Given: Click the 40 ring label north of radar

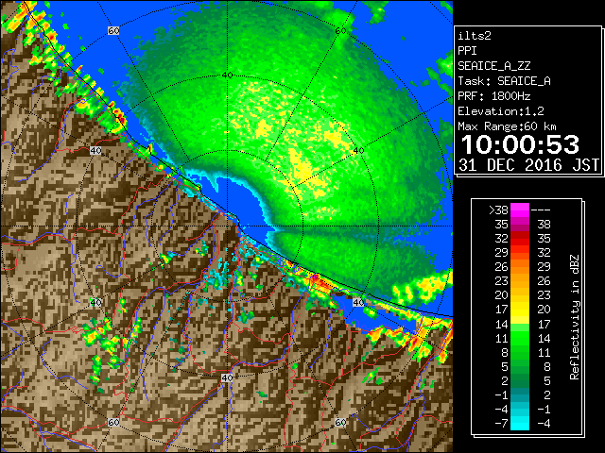Looking at the screenshot, I should pos(227,75).
